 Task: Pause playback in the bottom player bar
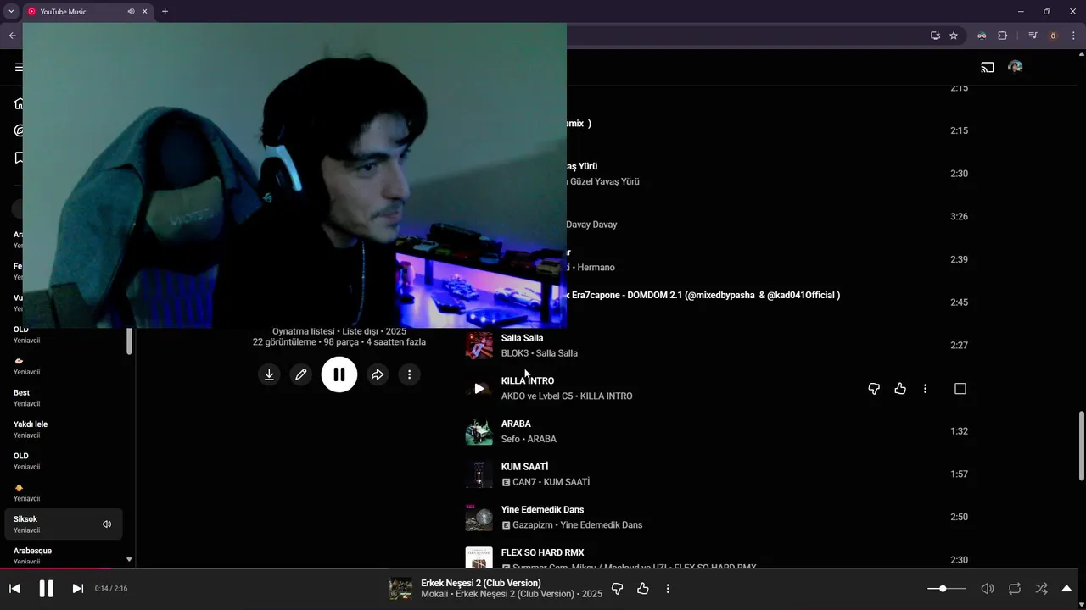(47, 589)
